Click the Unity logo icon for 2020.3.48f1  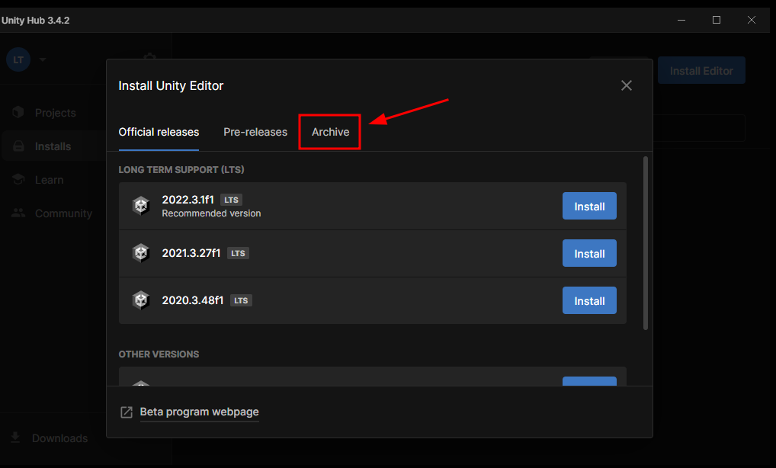[141, 300]
